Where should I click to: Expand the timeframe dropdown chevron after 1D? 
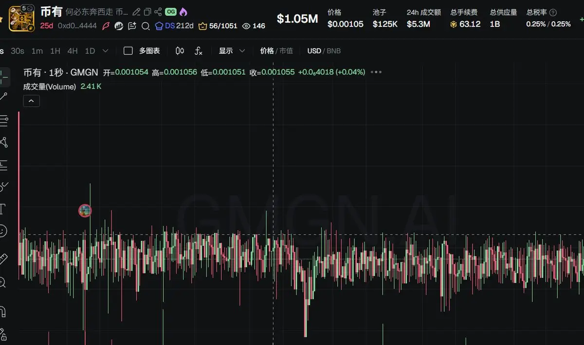point(106,51)
